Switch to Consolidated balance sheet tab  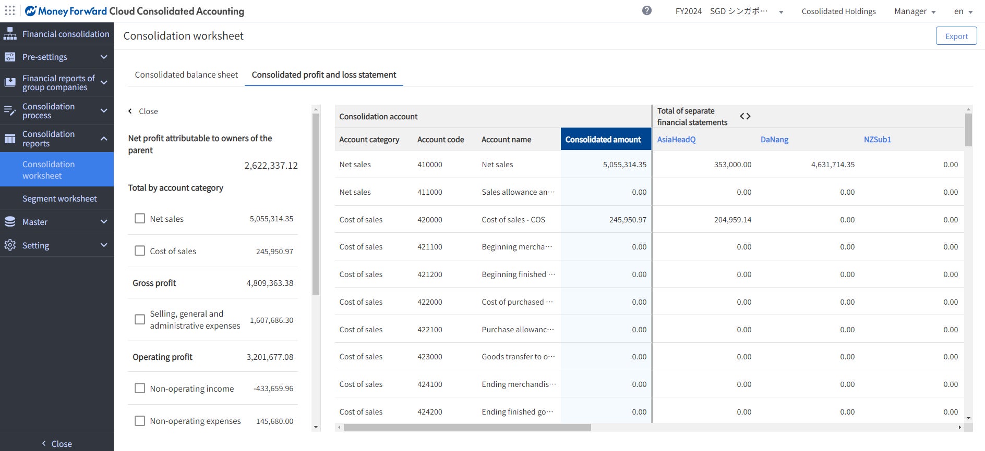tap(186, 75)
